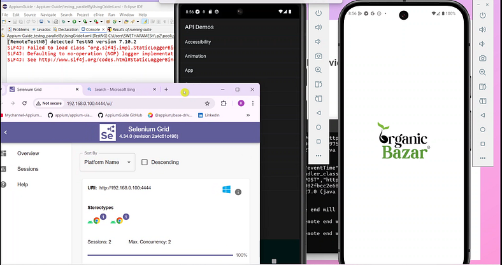Image resolution: width=502 pixels, height=265 pixels.
Task: Open Results of running suite tab
Action: [x=129, y=29]
